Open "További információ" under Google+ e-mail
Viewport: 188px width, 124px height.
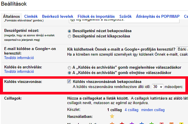click(19, 58)
